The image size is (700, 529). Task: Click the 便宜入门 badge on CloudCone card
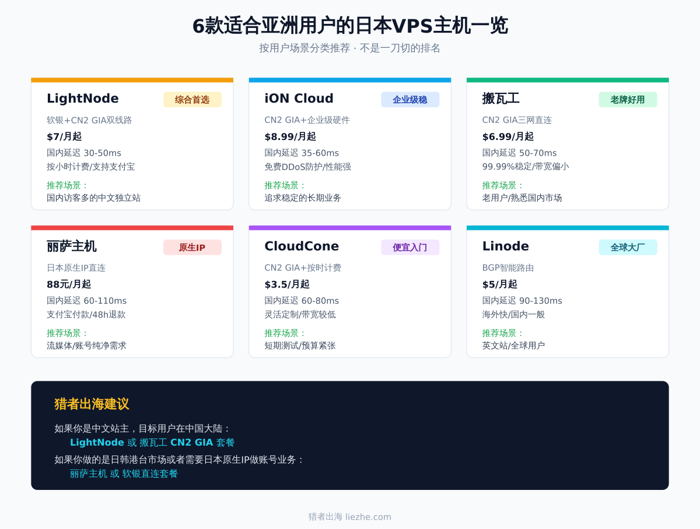[x=410, y=247]
